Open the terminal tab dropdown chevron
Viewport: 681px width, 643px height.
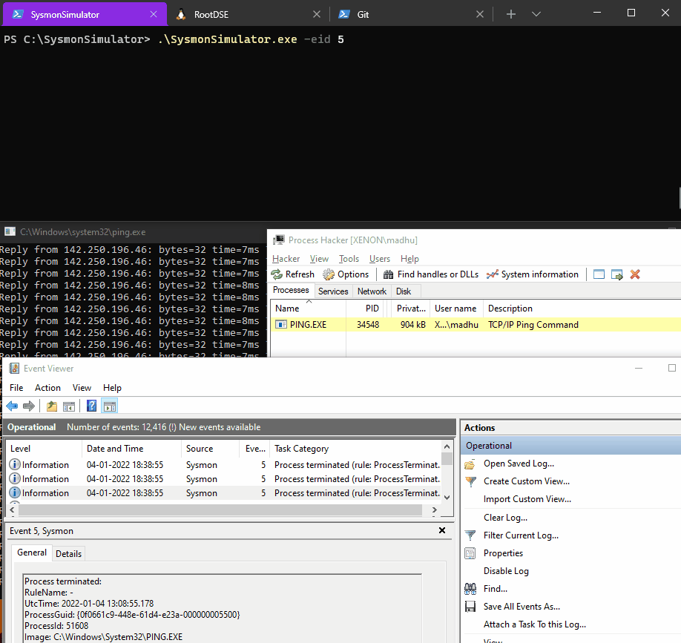(536, 13)
